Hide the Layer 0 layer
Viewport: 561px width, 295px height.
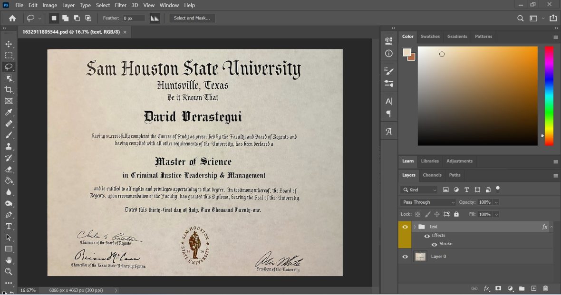pos(405,257)
